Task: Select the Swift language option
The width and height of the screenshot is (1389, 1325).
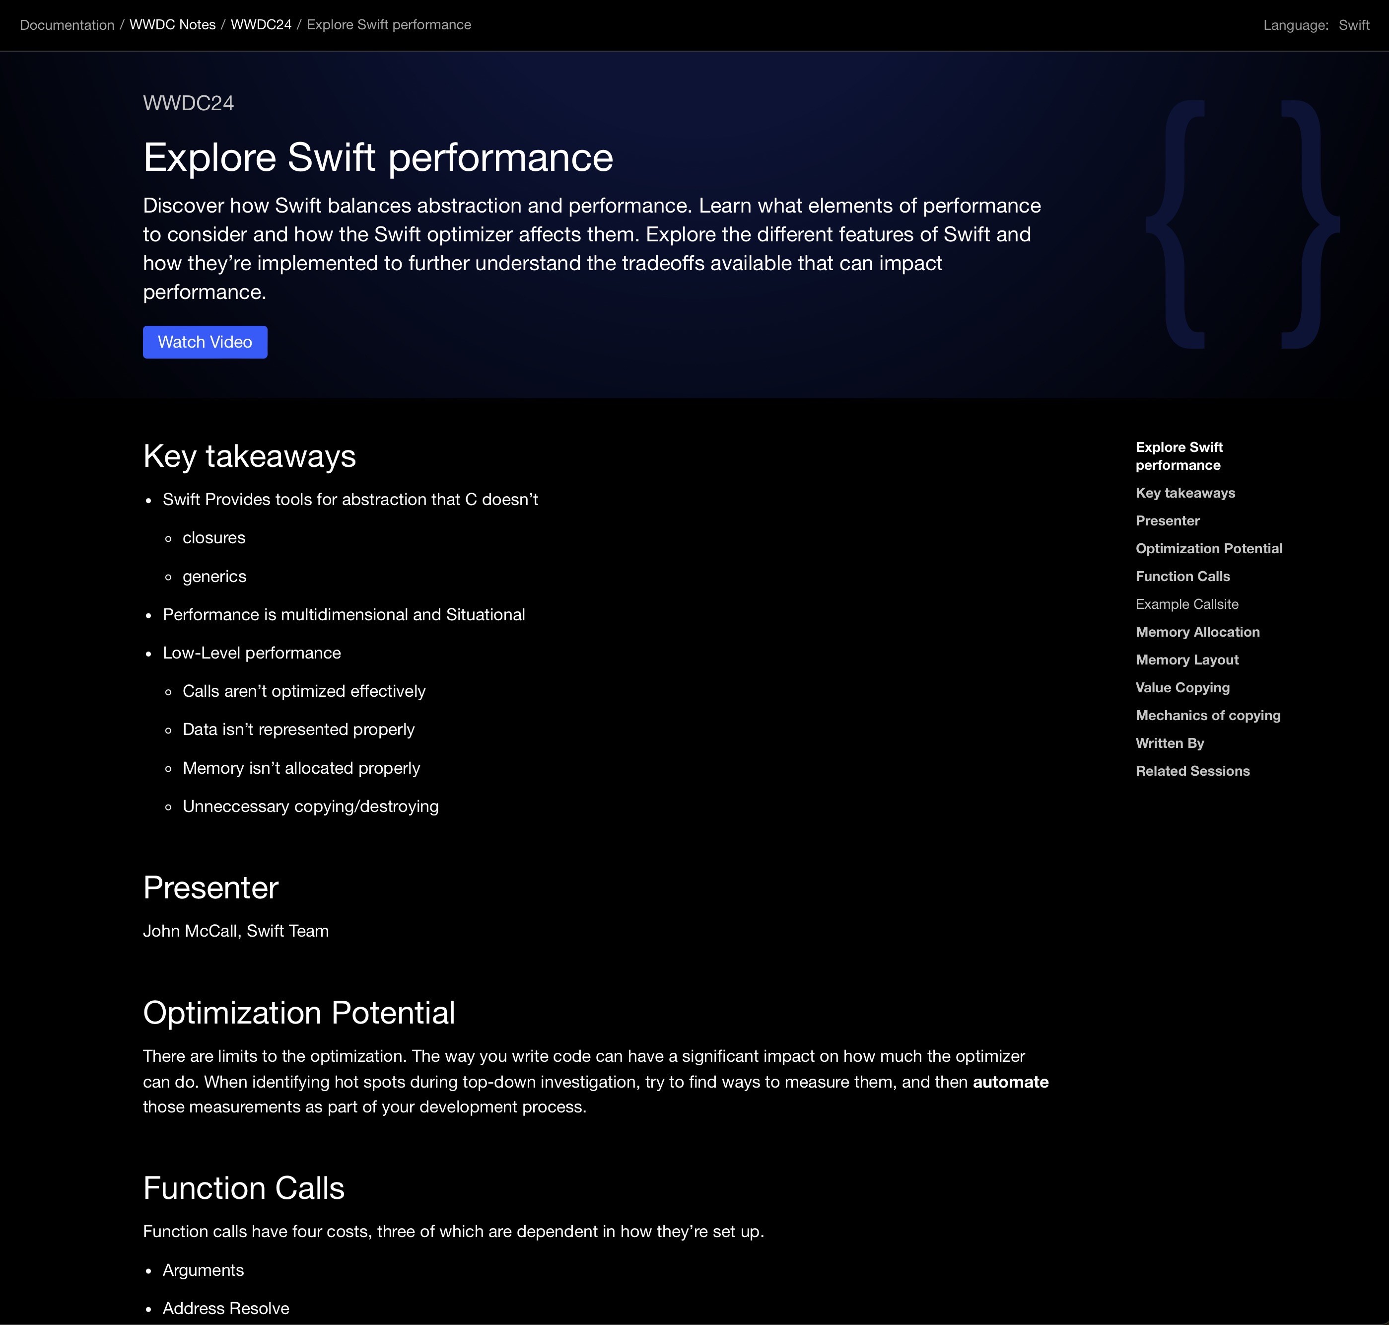Action: tap(1354, 25)
